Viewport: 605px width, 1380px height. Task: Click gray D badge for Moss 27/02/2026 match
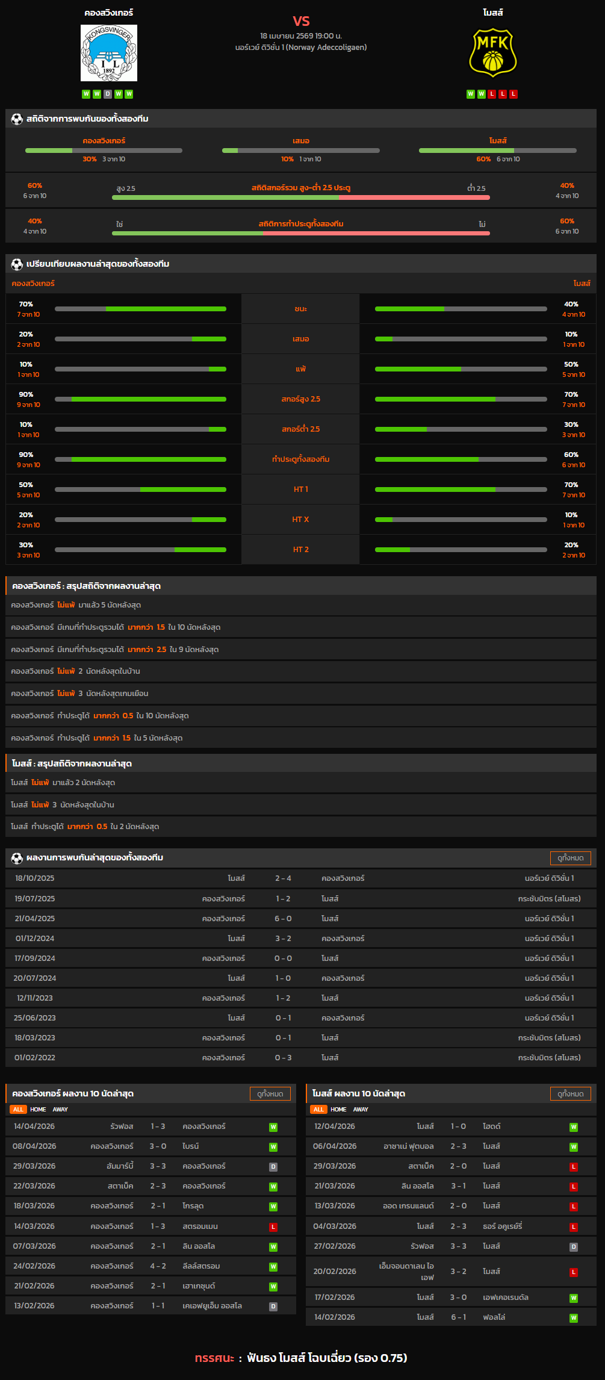pyautogui.click(x=573, y=1247)
